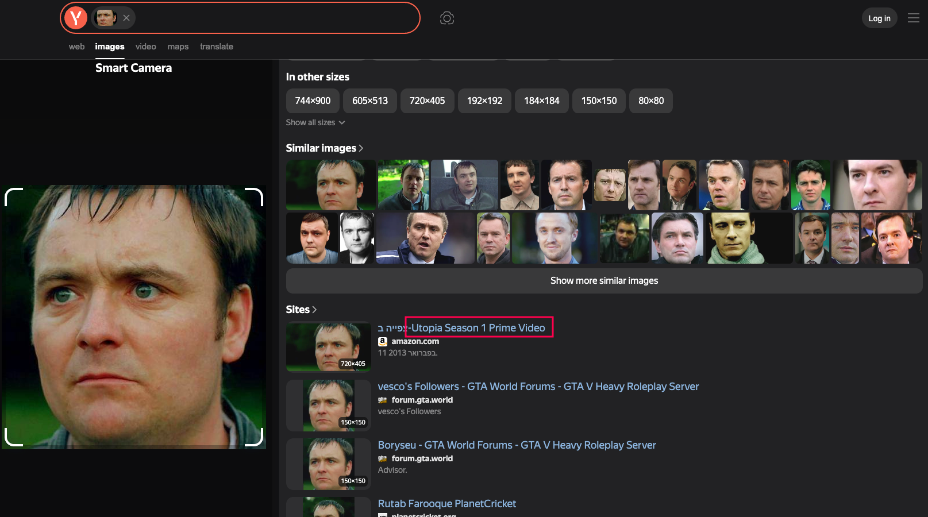Open the translate tab

pyautogui.click(x=216, y=47)
